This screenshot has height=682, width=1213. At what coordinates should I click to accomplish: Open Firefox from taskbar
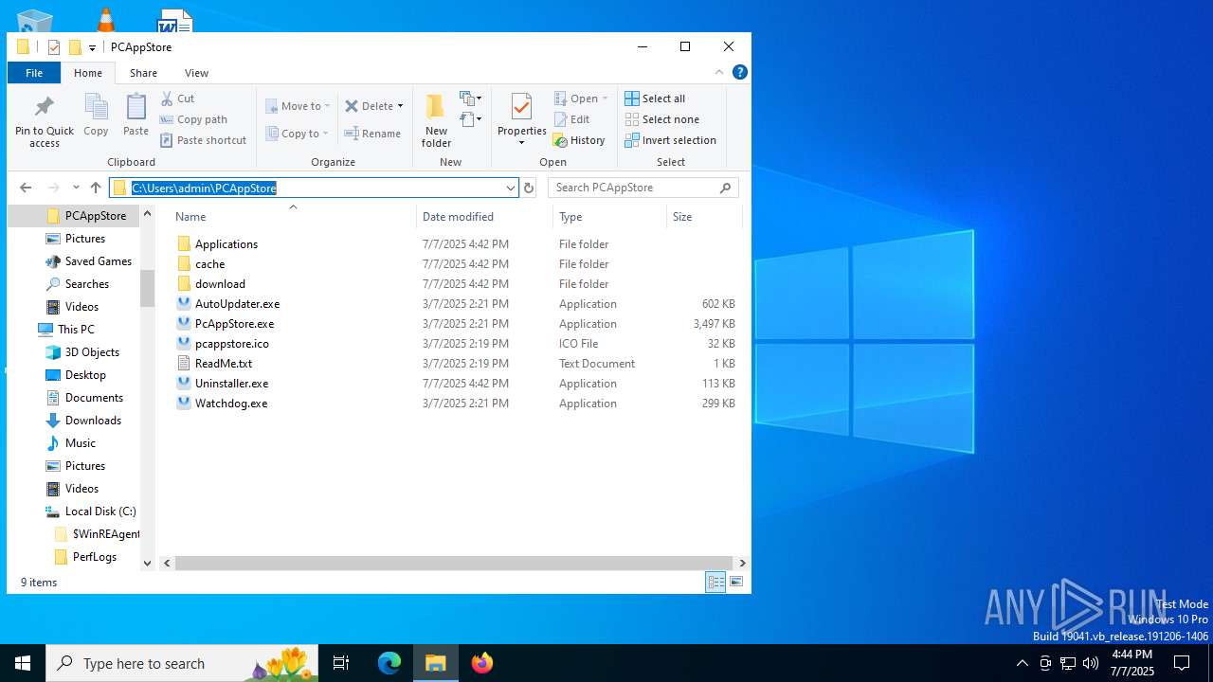click(481, 663)
